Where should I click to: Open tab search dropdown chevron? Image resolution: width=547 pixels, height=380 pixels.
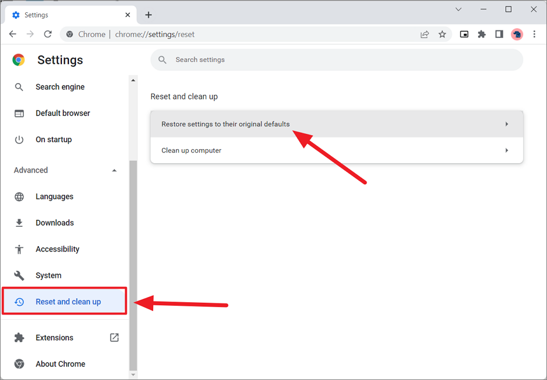[459, 9]
